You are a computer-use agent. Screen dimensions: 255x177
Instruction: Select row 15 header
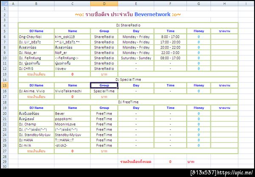coord(5,86)
